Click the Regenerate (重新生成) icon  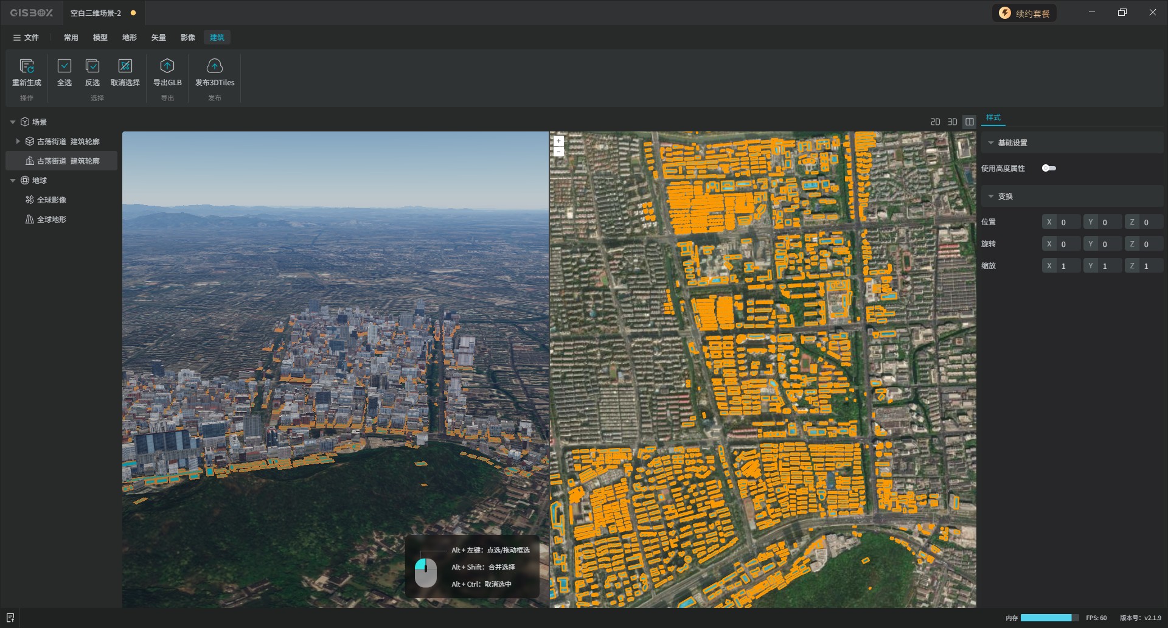tap(27, 66)
